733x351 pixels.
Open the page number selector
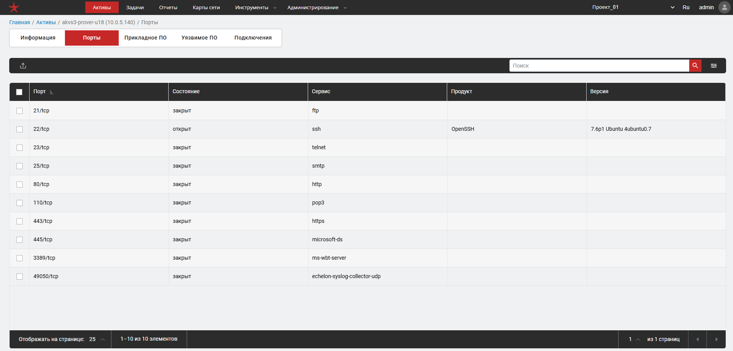pyautogui.click(x=634, y=339)
